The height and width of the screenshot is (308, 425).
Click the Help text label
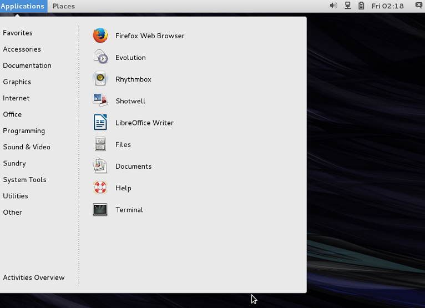(123, 188)
